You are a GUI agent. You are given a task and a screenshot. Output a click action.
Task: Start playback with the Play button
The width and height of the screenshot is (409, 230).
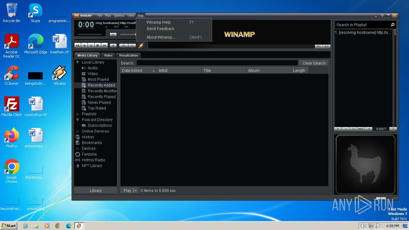click(84, 46)
